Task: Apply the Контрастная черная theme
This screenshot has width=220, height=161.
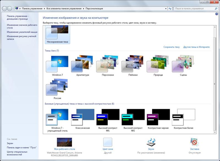Action: (158, 119)
